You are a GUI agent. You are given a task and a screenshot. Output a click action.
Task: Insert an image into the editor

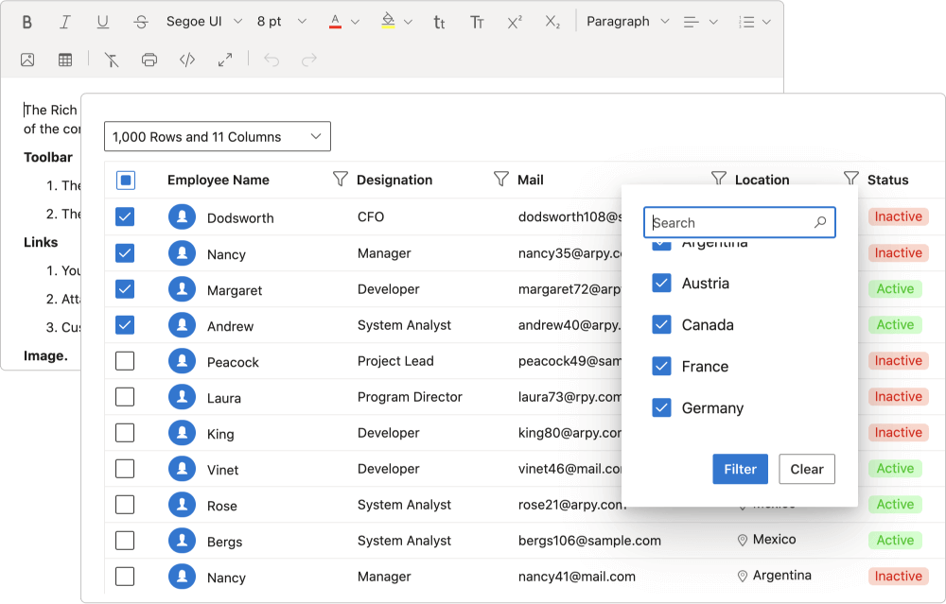pyautogui.click(x=27, y=59)
